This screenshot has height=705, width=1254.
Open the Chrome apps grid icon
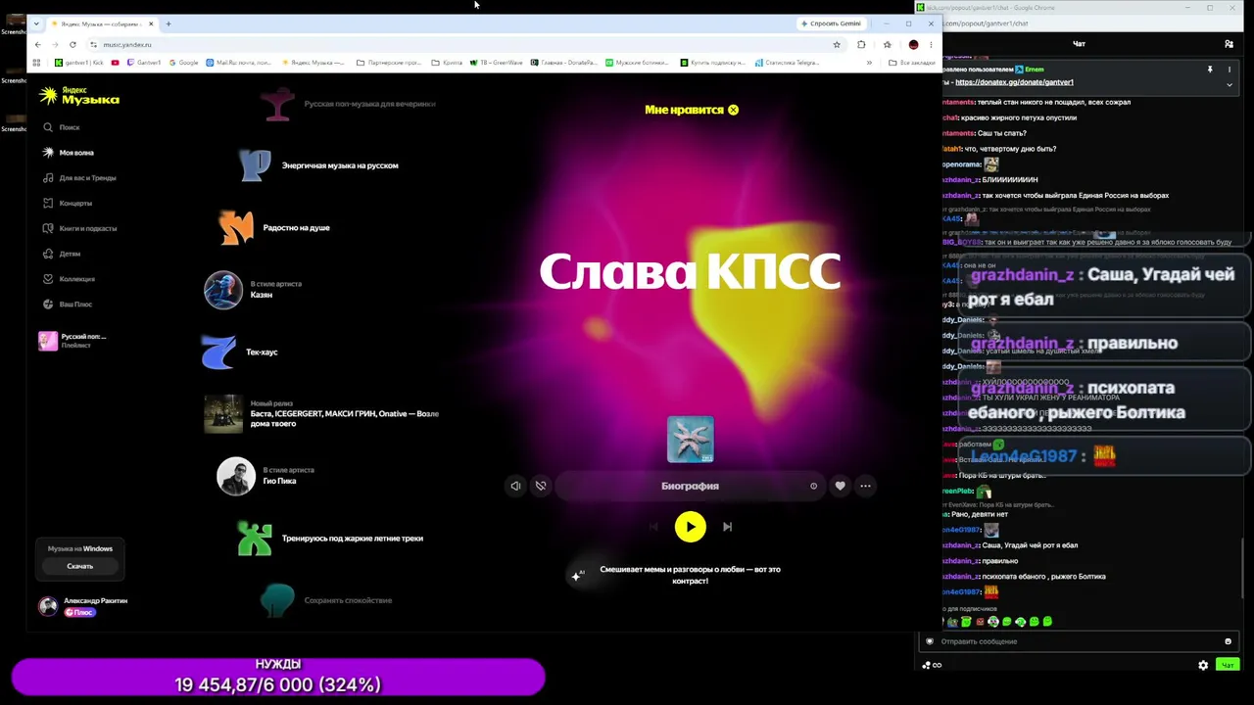click(x=36, y=63)
